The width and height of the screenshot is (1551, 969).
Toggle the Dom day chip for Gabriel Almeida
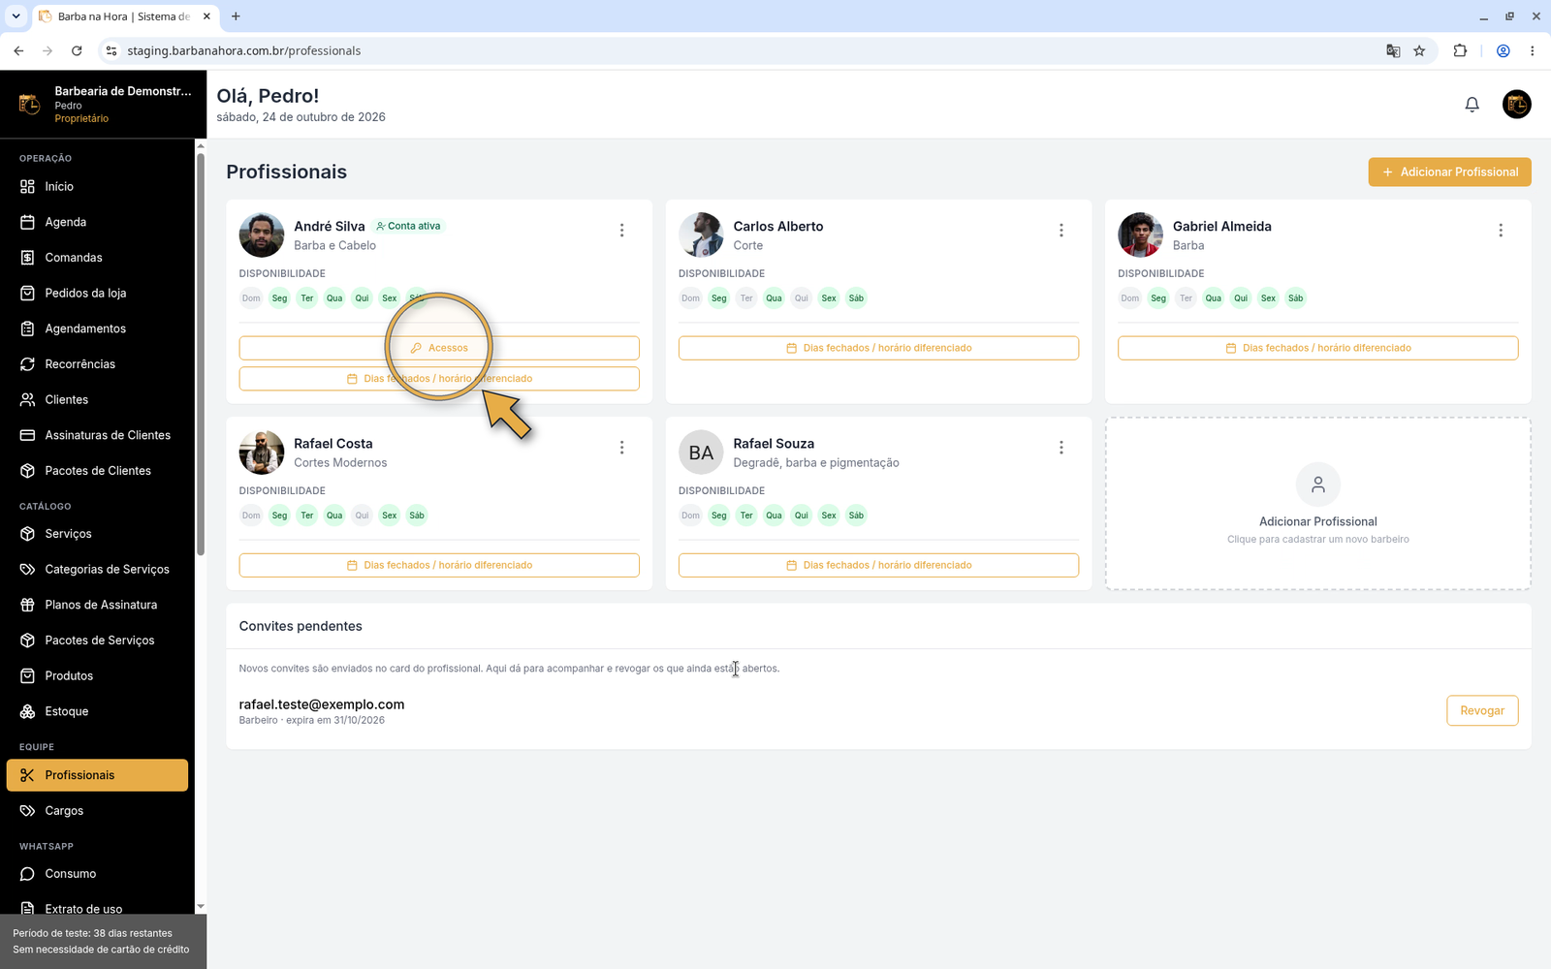[x=1129, y=298]
